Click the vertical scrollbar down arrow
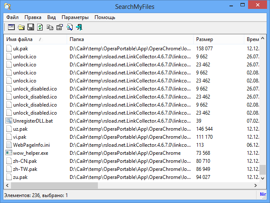The width and height of the screenshot is (270, 203). click(x=262, y=178)
